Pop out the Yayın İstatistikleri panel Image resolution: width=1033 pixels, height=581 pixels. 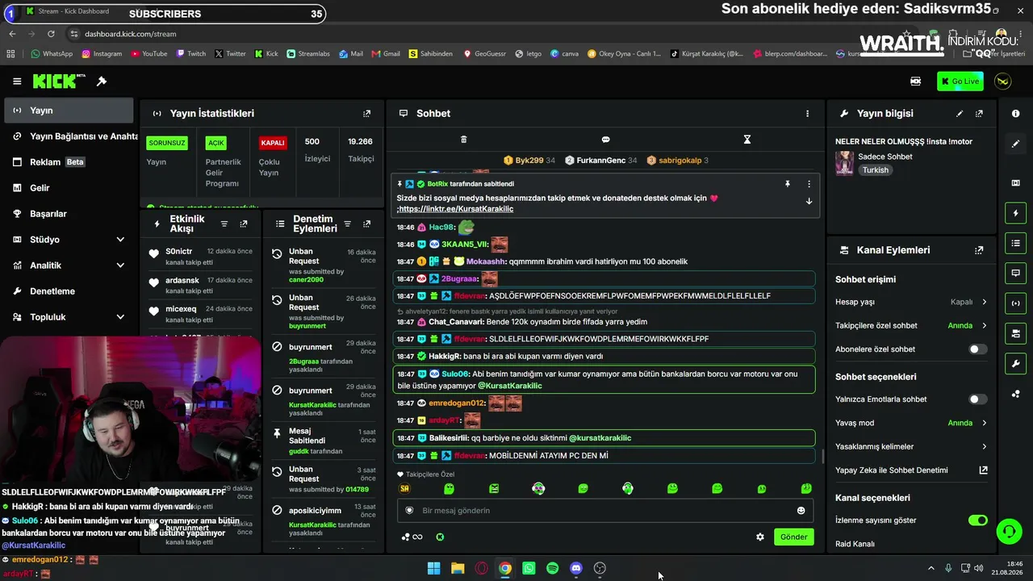[x=366, y=114]
